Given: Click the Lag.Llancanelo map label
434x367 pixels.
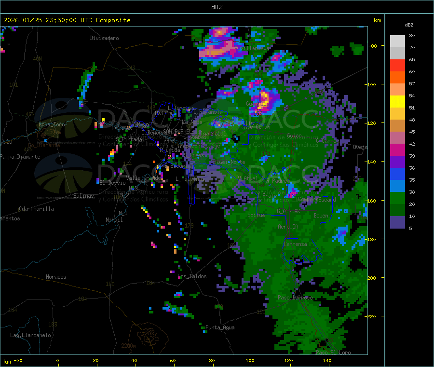Looking at the screenshot, I should pyautogui.click(x=30, y=335).
